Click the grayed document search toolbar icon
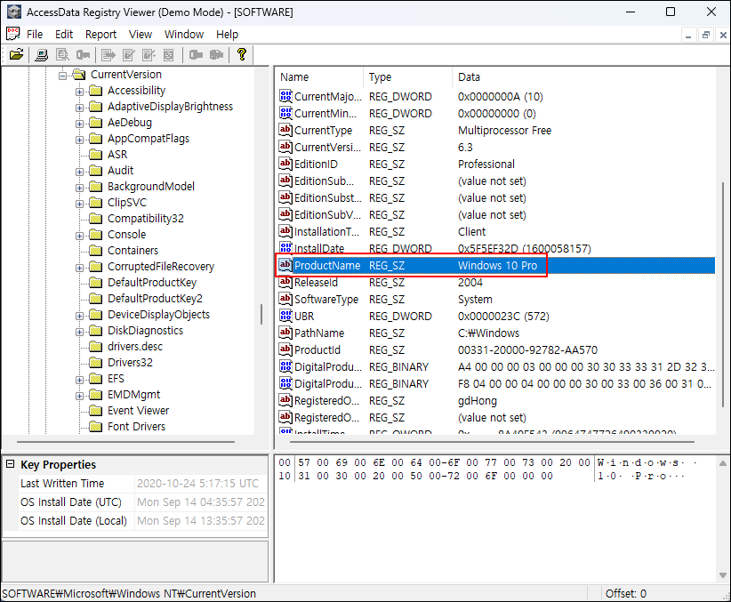 tap(62, 55)
